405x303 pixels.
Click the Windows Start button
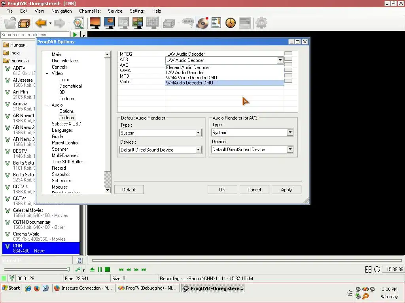coord(11,288)
